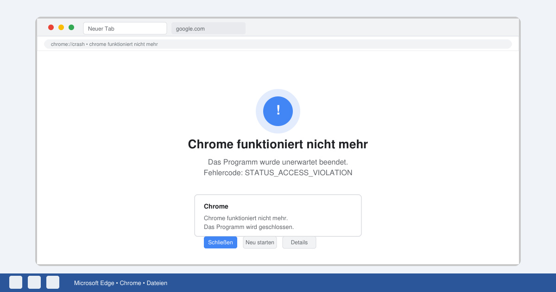Click the first taskbar icon

16,282
